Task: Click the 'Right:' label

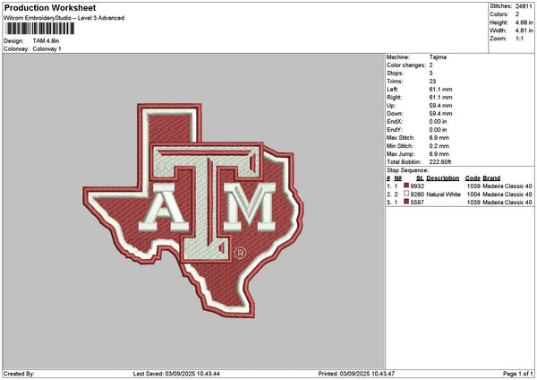Action: coord(394,98)
